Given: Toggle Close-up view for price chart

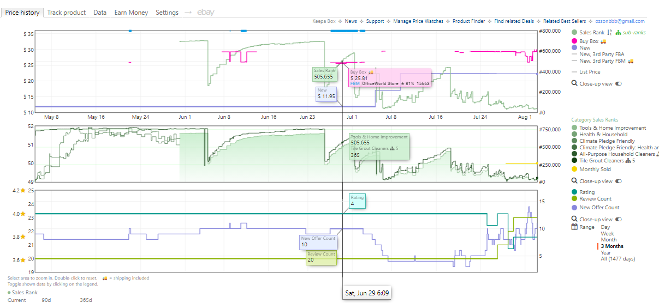Looking at the screenshot, I should pyautogui.click(x=618, y=84).
